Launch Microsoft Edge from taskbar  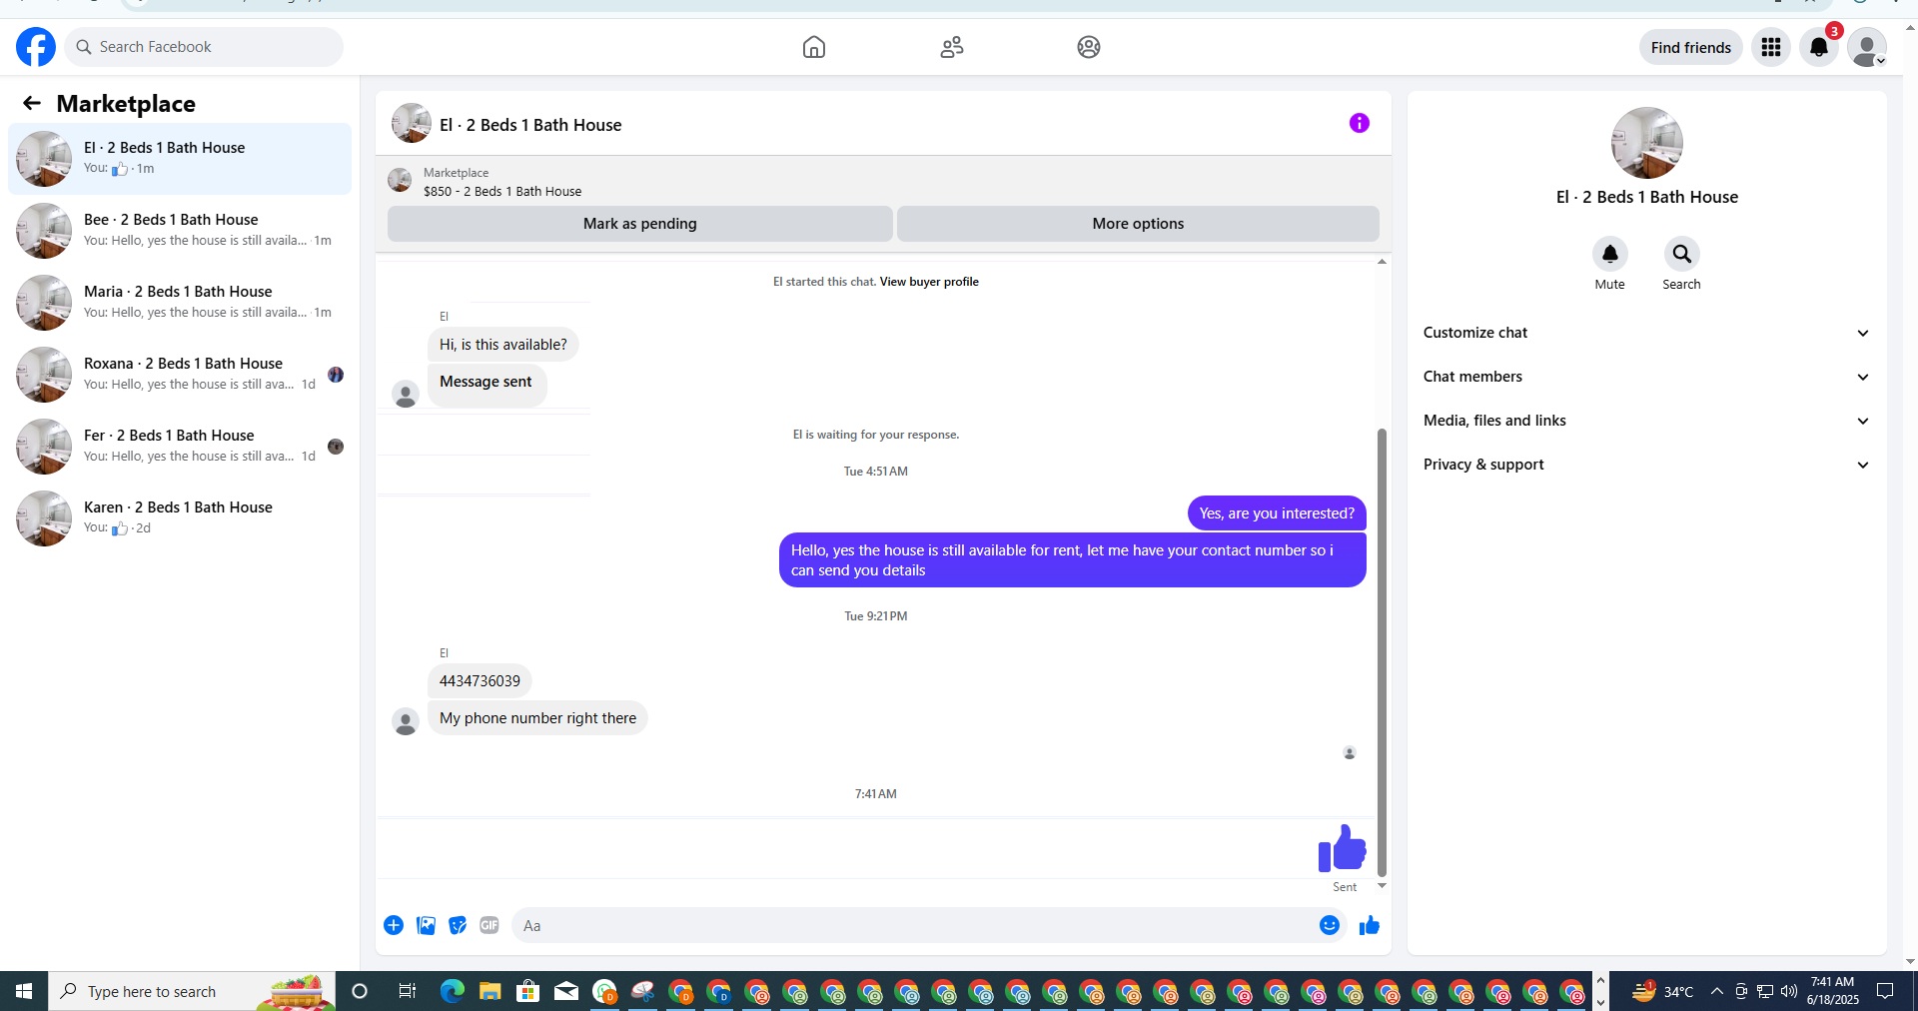pos(453,991)
